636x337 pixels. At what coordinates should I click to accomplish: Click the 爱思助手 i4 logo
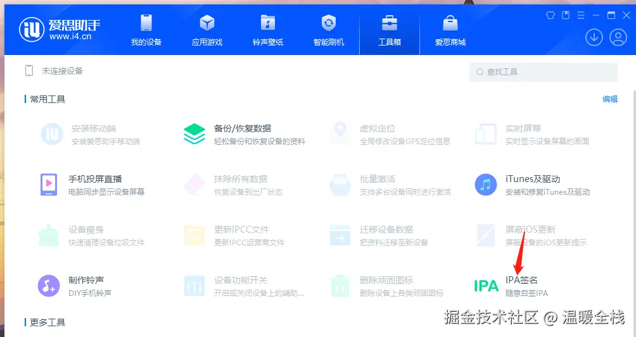point(59,29)
